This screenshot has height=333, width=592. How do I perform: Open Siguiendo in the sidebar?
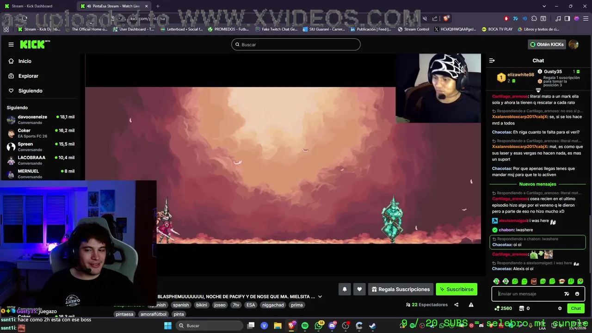[25, 91]
